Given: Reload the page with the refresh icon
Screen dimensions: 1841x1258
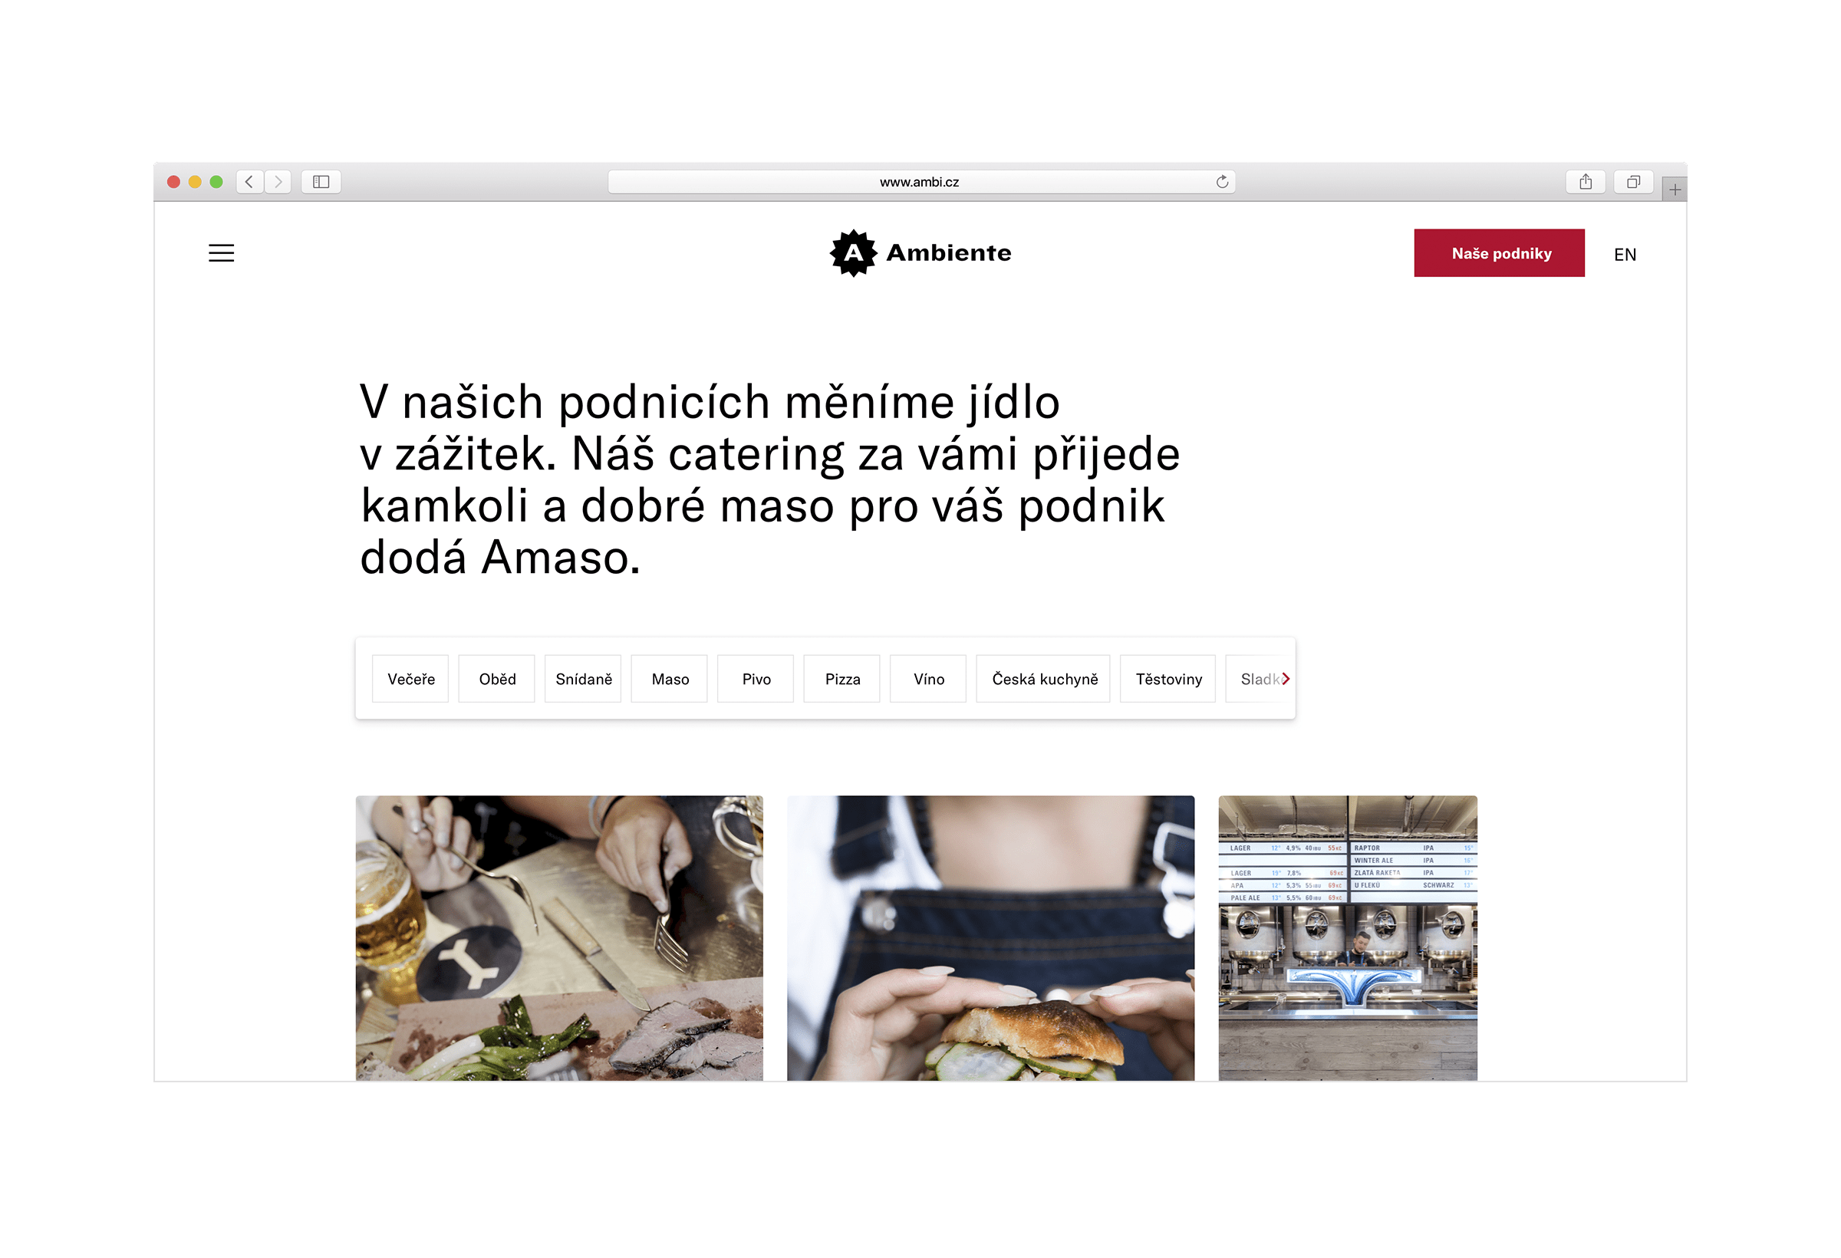Looking at the screenshot, I should coord(1222,183).
